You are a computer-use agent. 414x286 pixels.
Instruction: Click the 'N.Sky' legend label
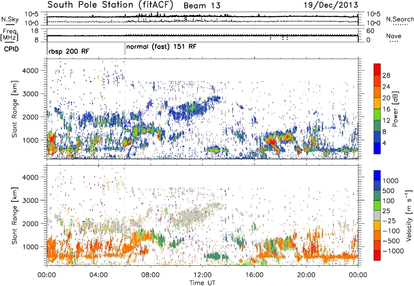[x=10, y=19]
